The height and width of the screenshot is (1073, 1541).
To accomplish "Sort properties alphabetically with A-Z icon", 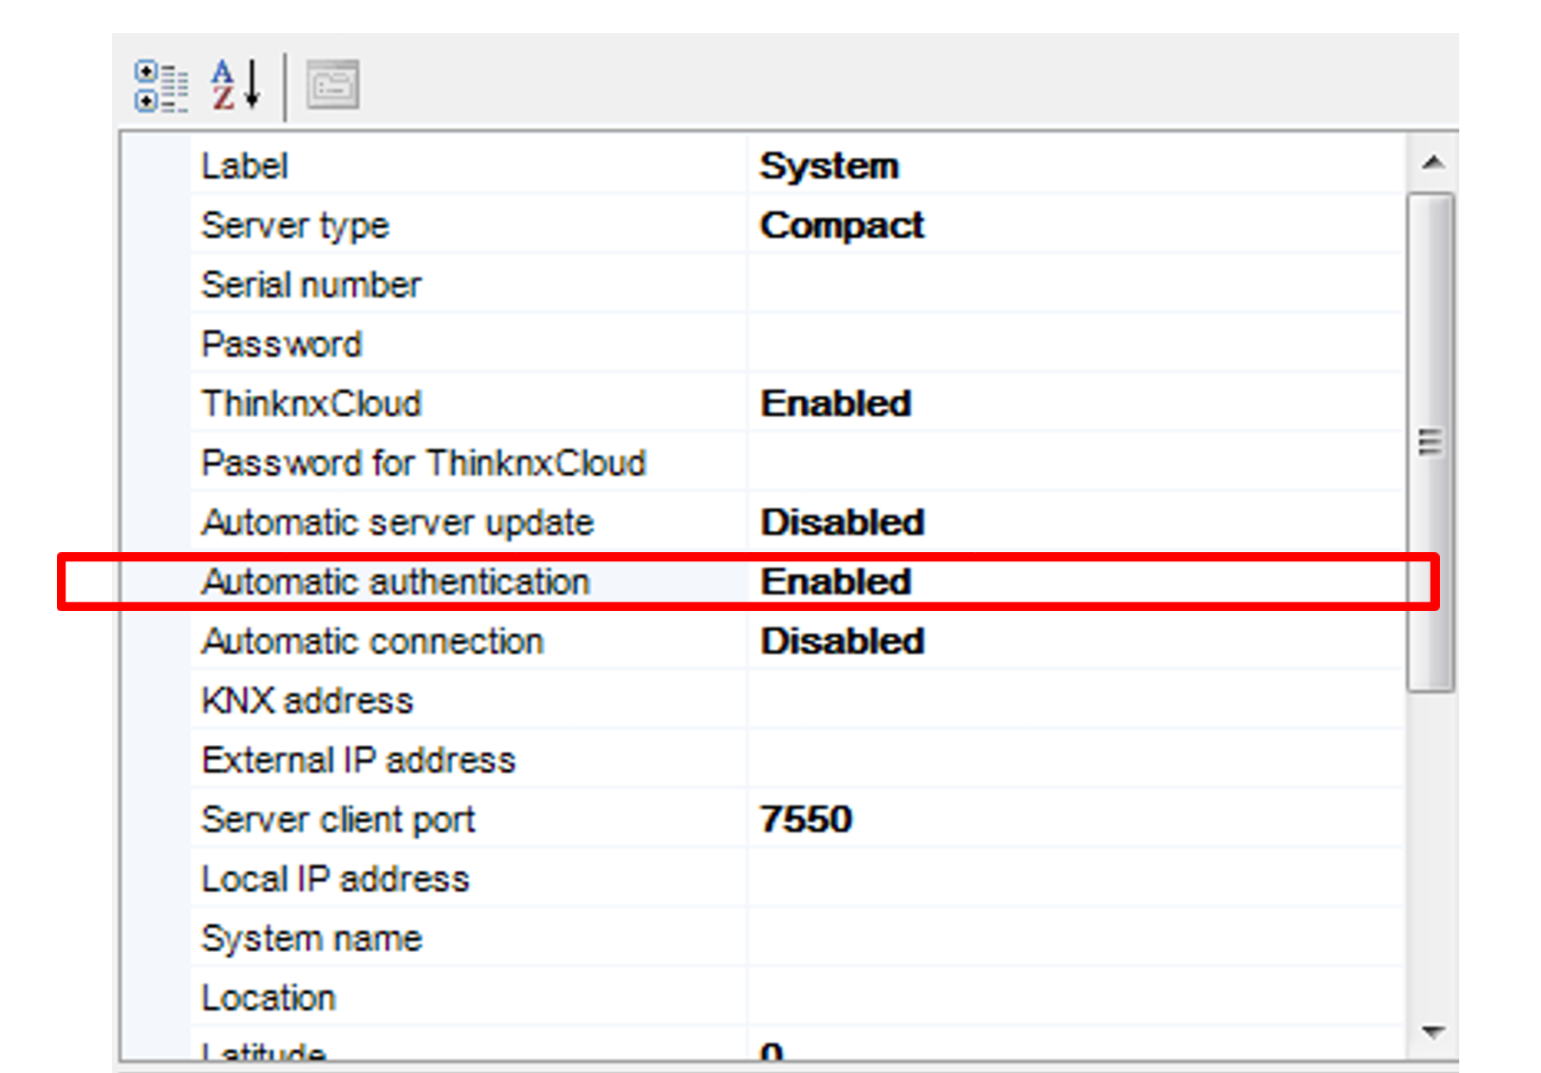I will click(235, 85).
